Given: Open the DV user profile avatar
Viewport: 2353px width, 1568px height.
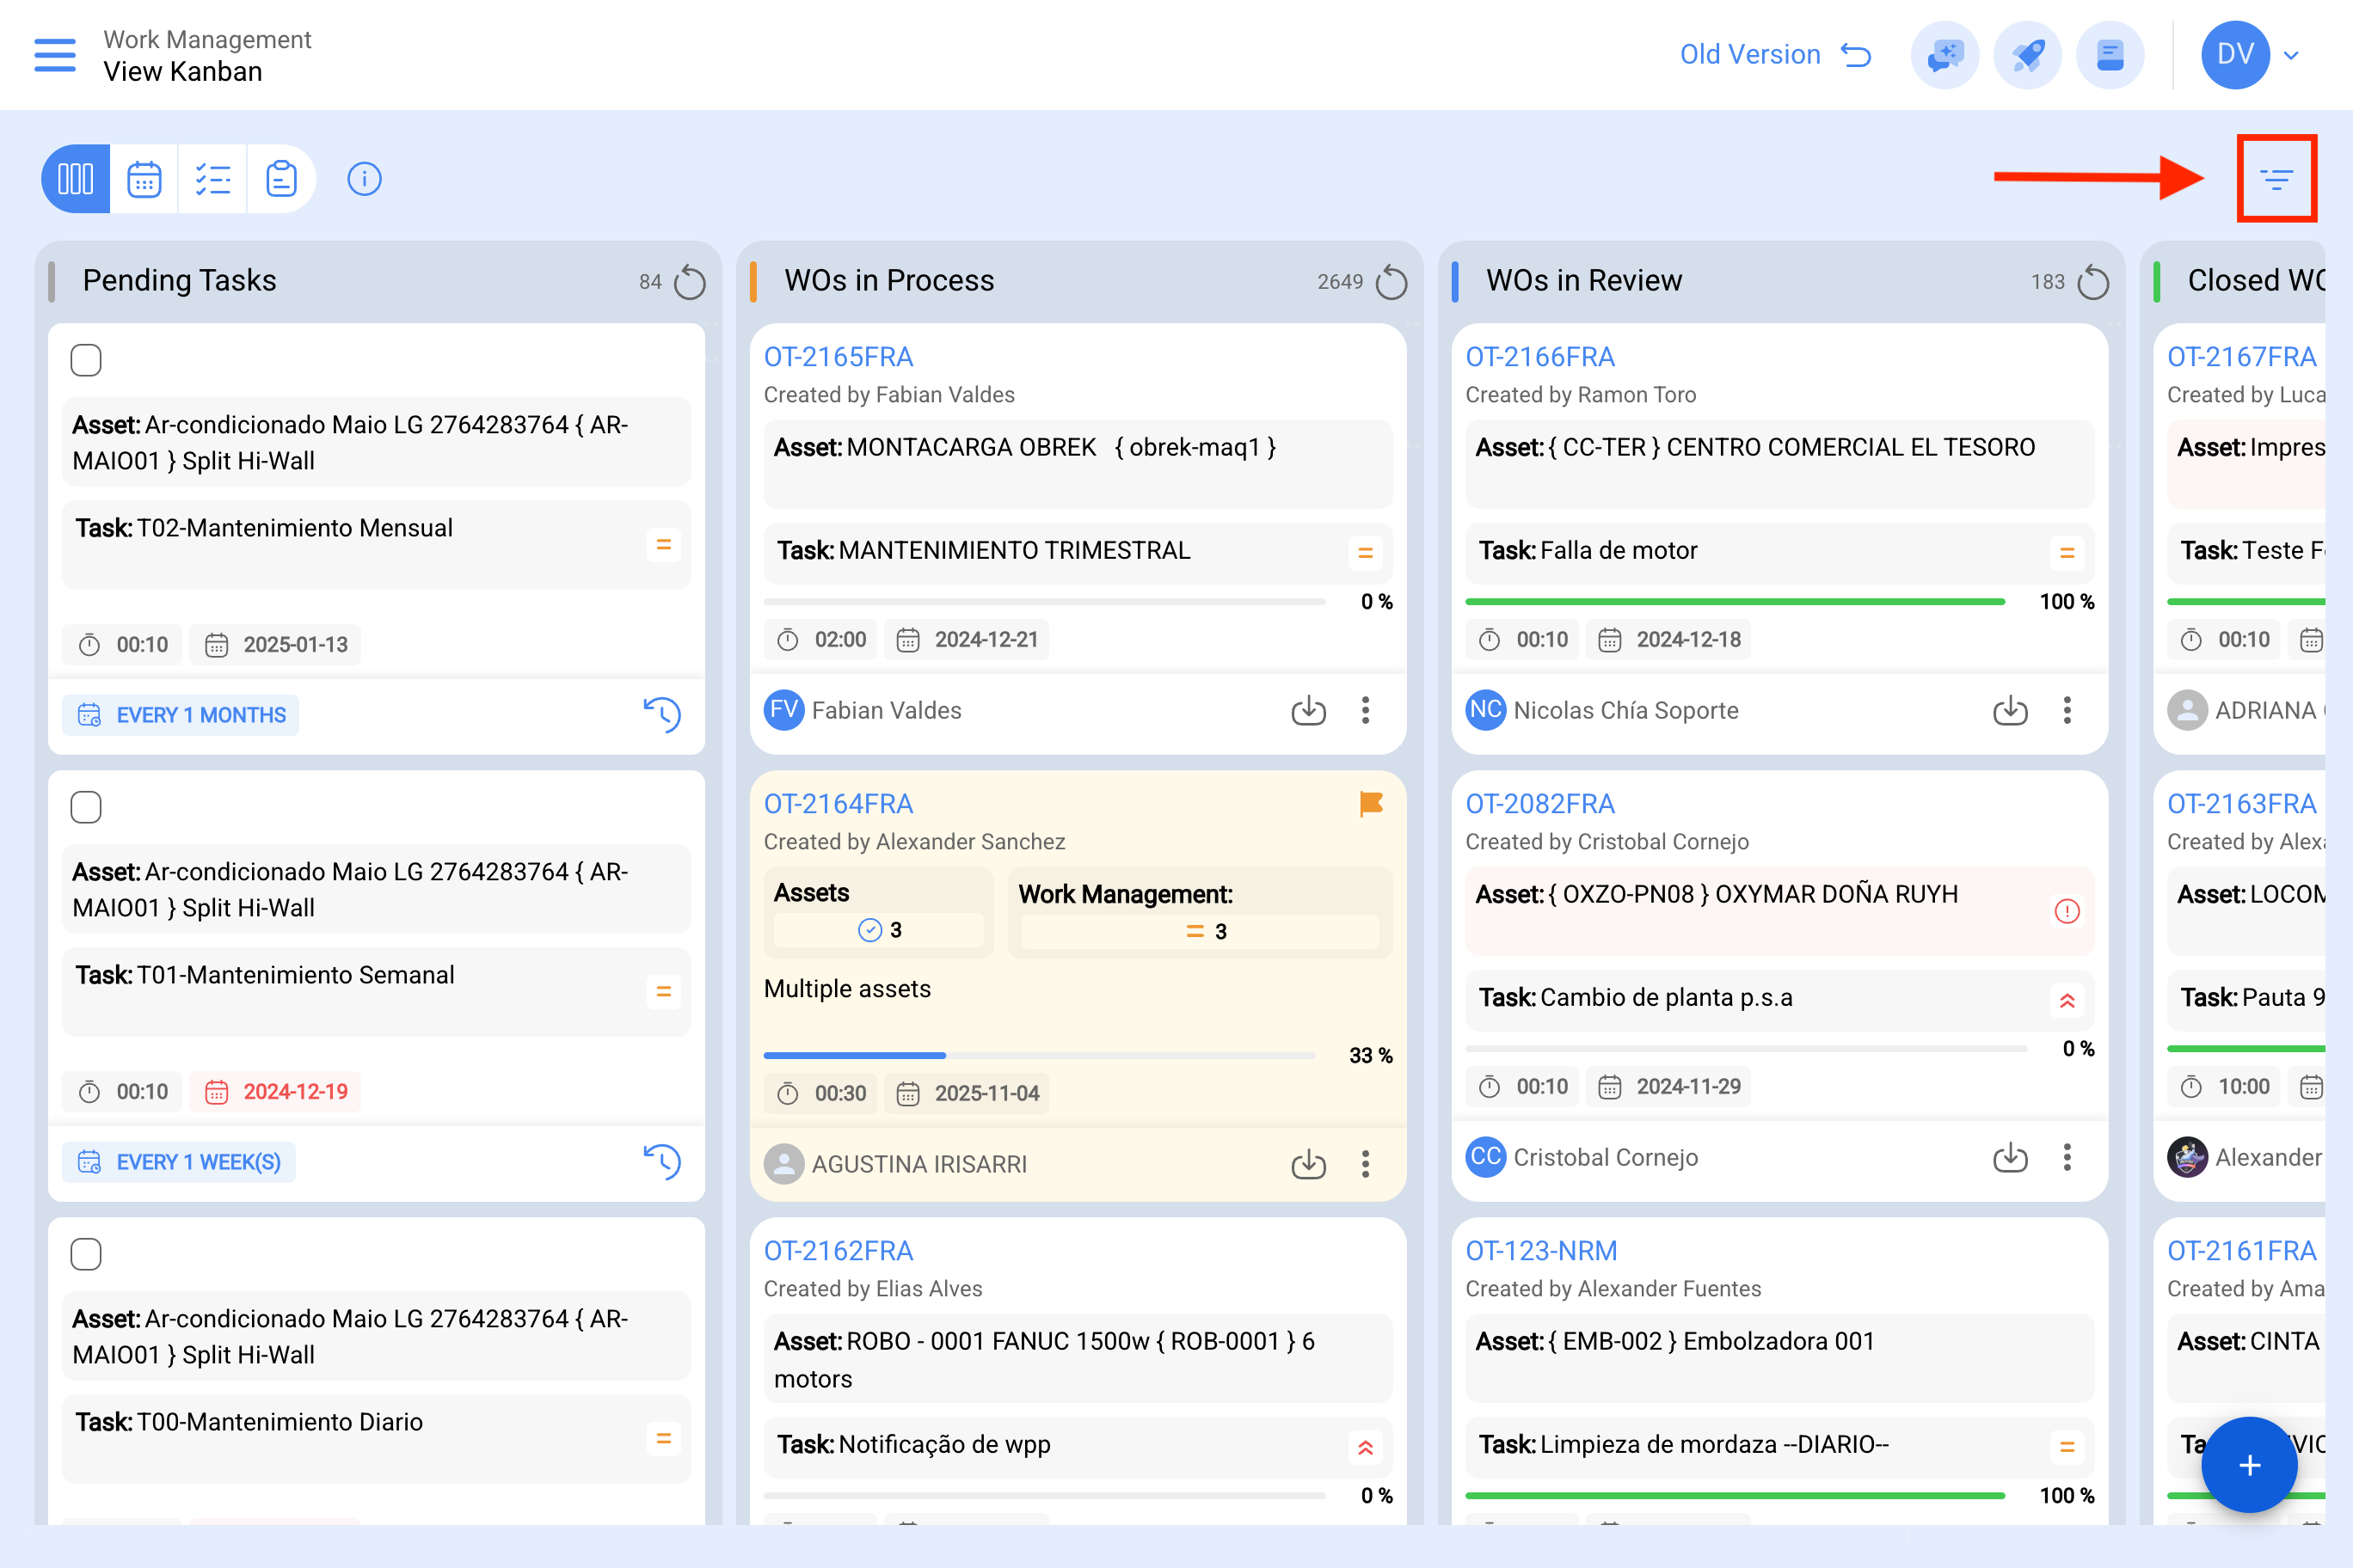Looking at the screenshot, I should pyautogui.click(x=2235, y=55).
